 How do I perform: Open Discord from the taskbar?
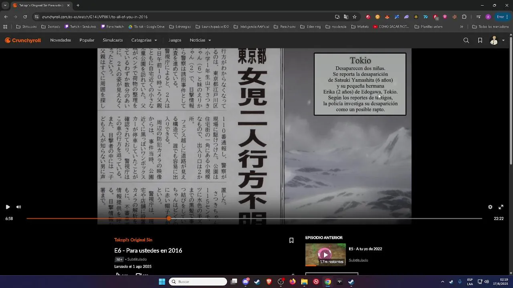[x=246, y=282]
